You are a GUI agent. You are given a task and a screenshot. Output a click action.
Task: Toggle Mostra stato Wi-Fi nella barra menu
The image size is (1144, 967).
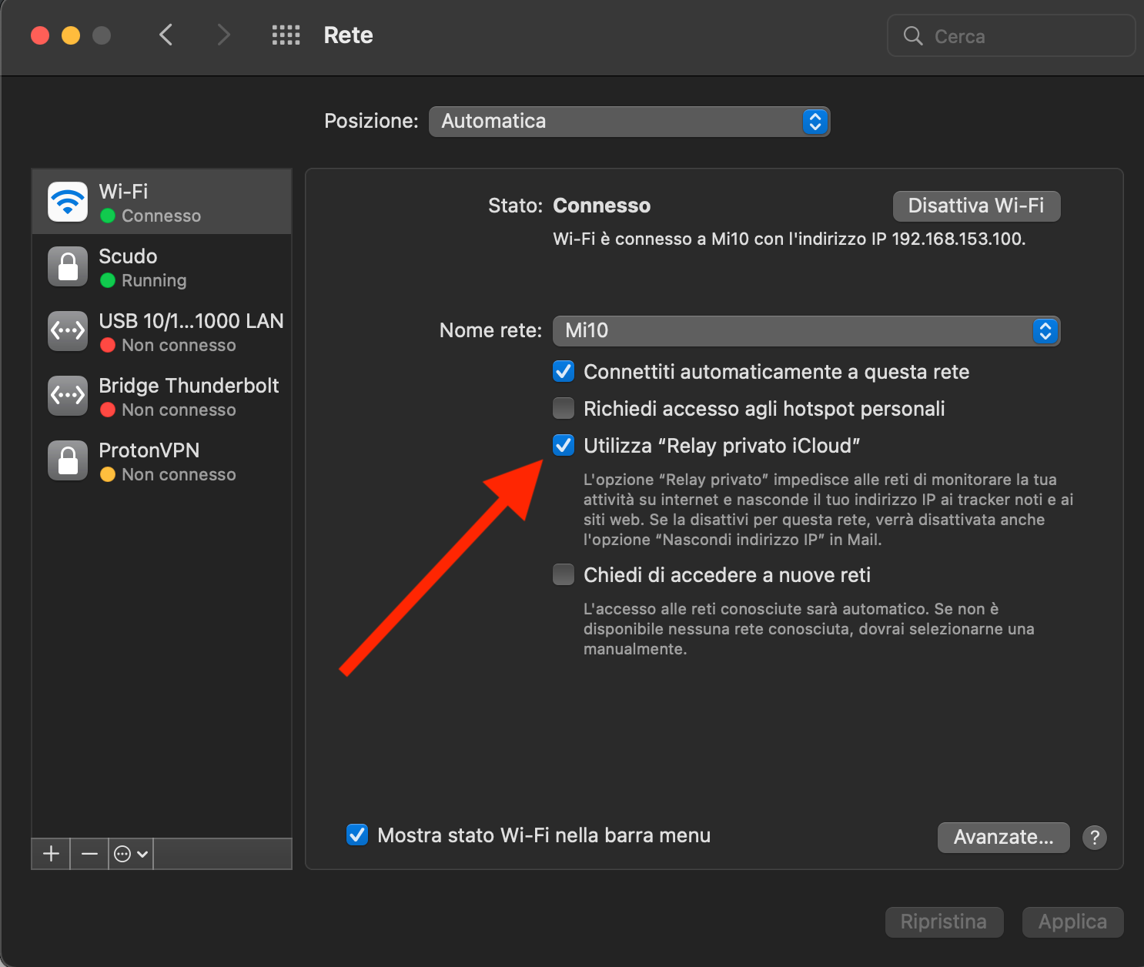[357, 835]
